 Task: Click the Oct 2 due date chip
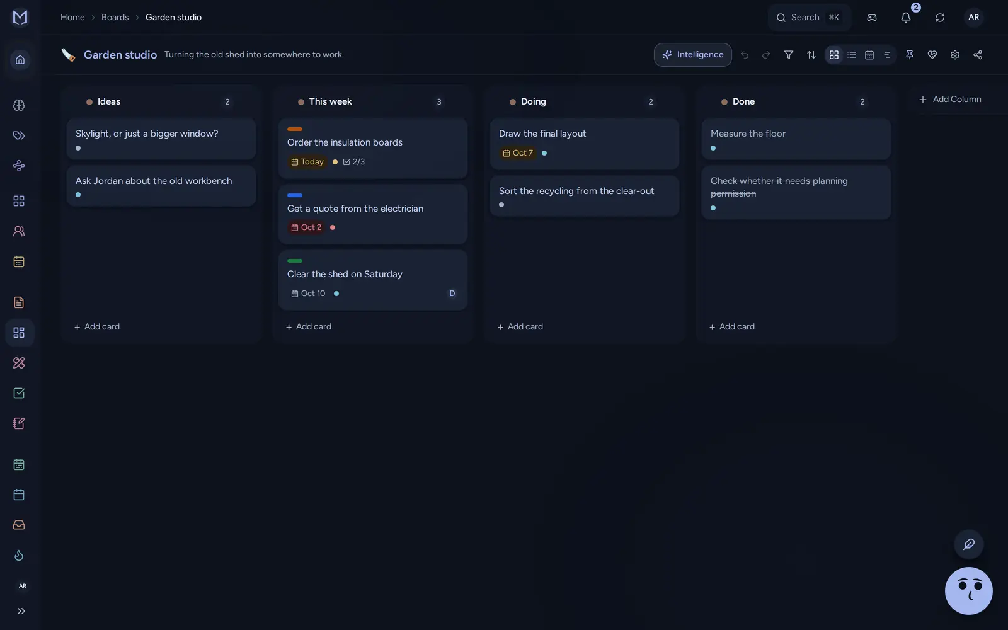coord(306,227)
